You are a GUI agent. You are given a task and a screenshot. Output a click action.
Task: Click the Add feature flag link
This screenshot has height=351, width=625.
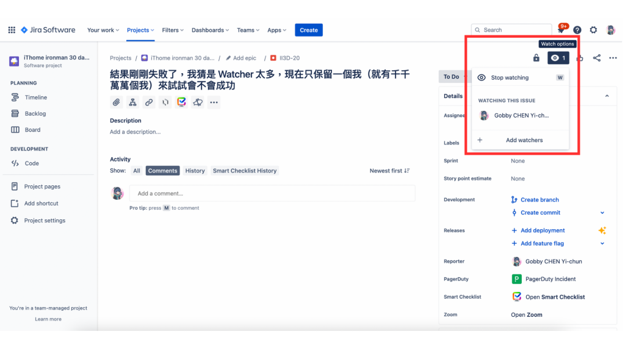[542, 244]
